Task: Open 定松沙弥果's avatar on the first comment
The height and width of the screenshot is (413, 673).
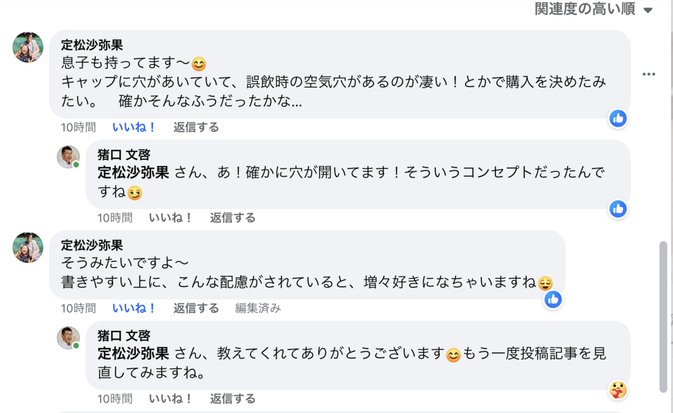Action: 28,47
